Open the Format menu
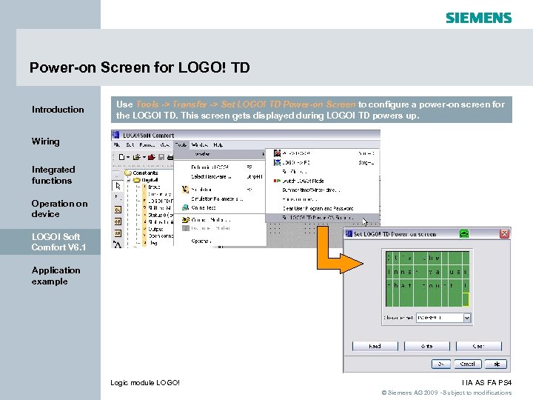The image size is (533, 400). pos(147,145)
